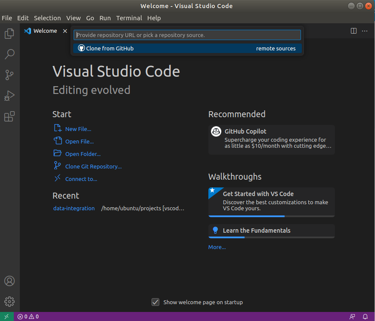Open the Accounts menu icon
The width and height of the screenshot is (375, 321).
[9, 281]
